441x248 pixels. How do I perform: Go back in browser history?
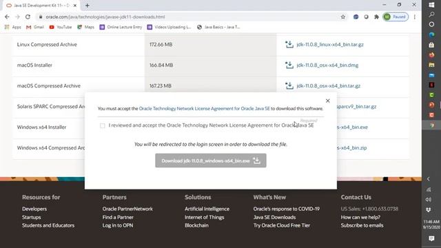tap(8, 17)
